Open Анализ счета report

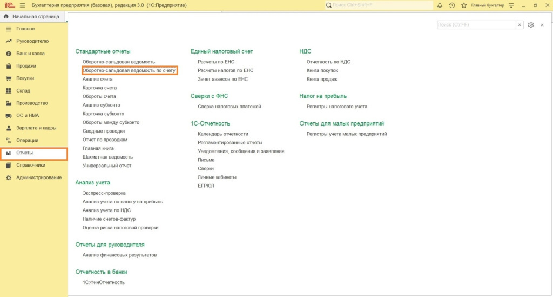[x=97, y=79]
